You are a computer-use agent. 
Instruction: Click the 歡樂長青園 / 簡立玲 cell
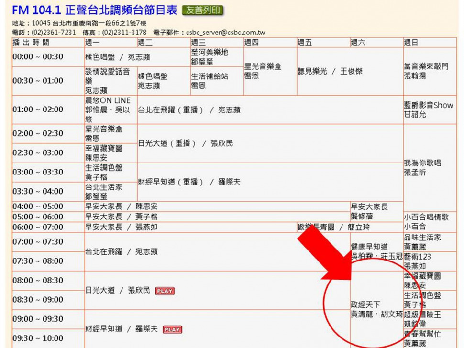click(350, 227)
